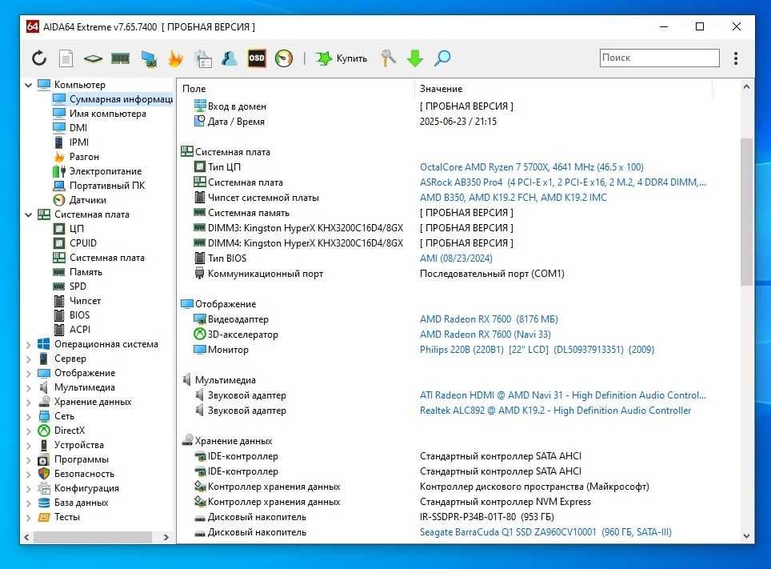Viewport: 771px width, 569px height.
Task: Open the gauge sensor panel icon
Action: coord(284,58)
